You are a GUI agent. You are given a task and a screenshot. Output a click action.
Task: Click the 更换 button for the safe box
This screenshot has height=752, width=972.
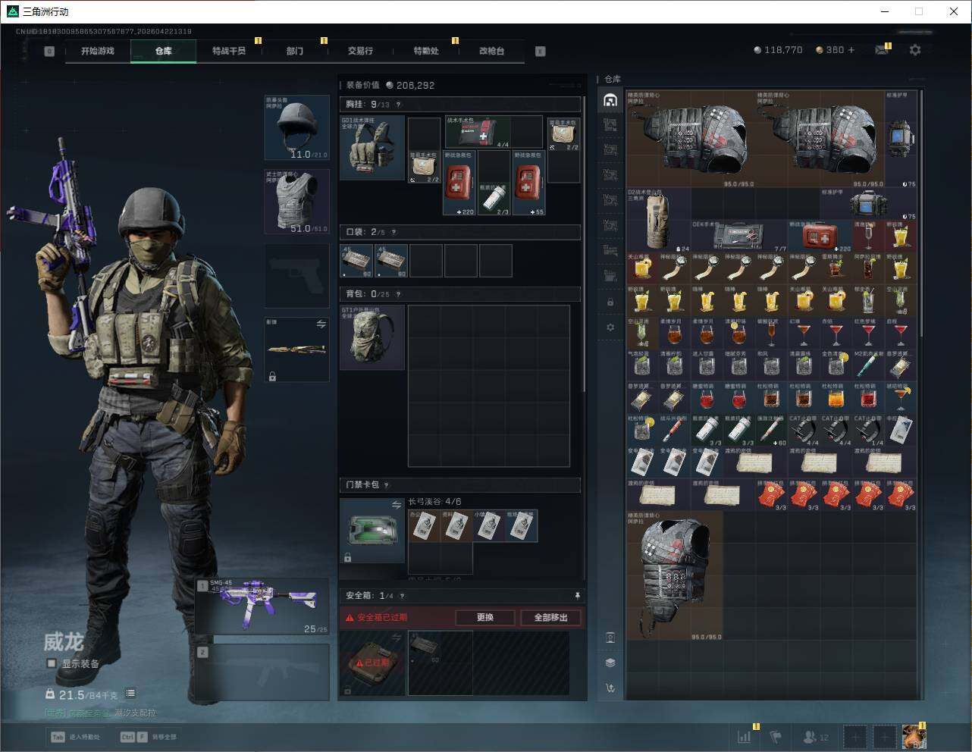click(x=485, y=618)
